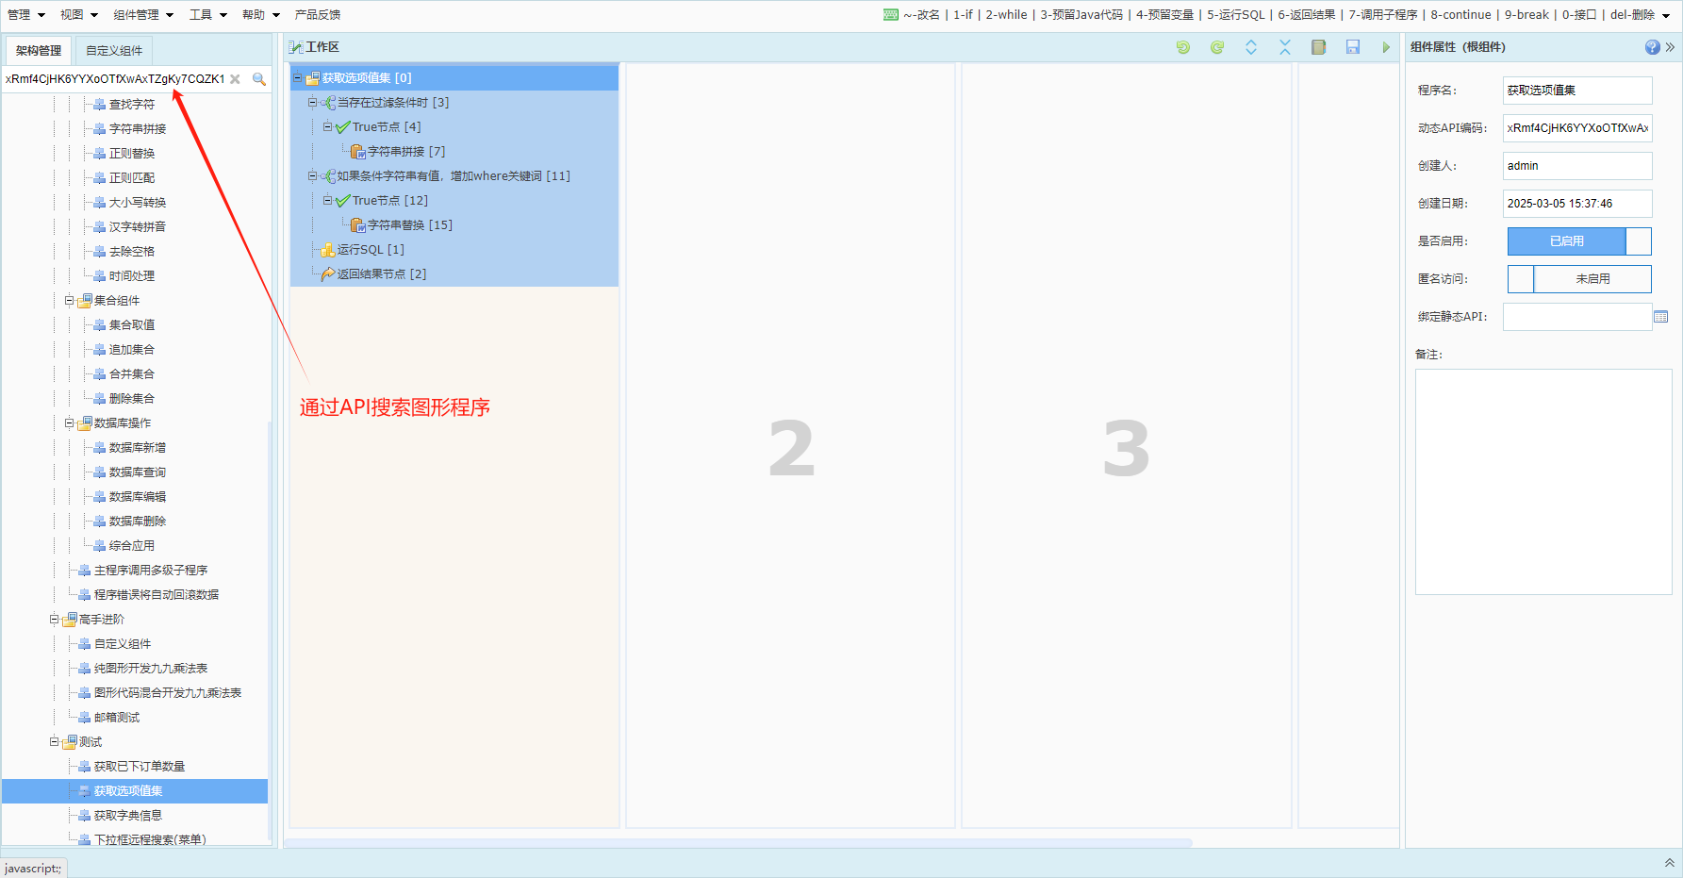Run the program with the green play icon
The image size is (1683, 878).
[x=1386, y=47]
